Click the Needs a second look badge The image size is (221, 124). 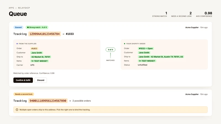[24, 94]
